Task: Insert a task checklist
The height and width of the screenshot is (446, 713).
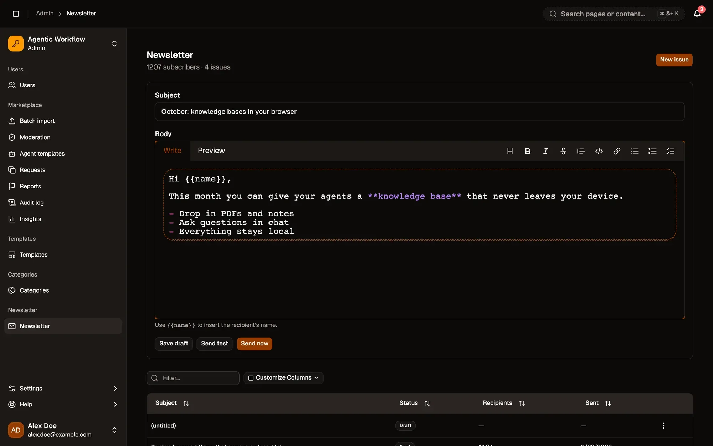Action: (670, 151)
